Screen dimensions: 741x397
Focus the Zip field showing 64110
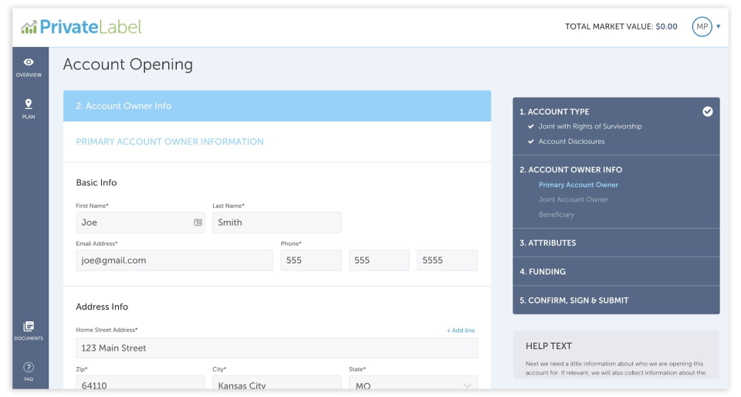click(x=140, y=384)
